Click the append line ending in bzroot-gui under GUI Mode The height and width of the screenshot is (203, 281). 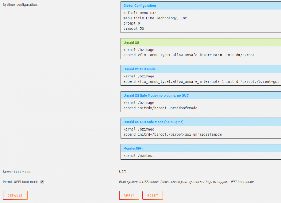(201, 82)
